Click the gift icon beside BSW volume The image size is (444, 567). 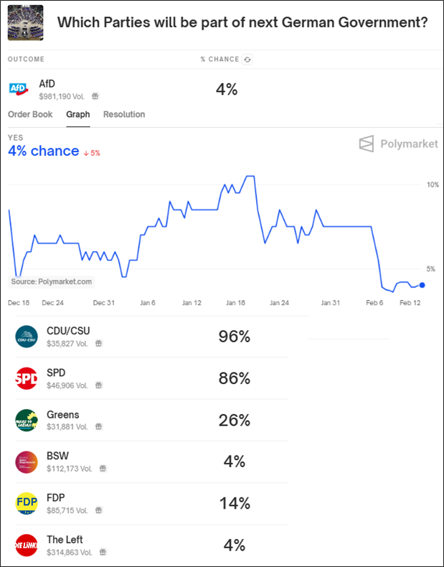click(x=103, y=469)
